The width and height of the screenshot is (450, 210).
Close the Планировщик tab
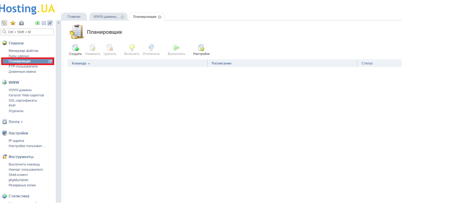coord(160,17)
